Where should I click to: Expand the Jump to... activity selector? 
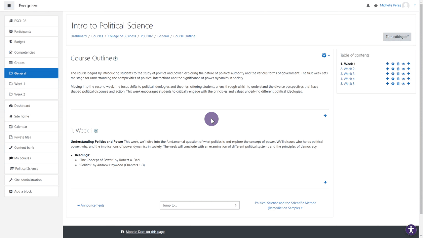[x=199, y=205]
